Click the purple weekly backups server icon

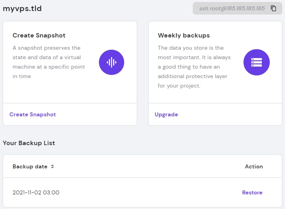pyautogui.click(x=256, y=62)
